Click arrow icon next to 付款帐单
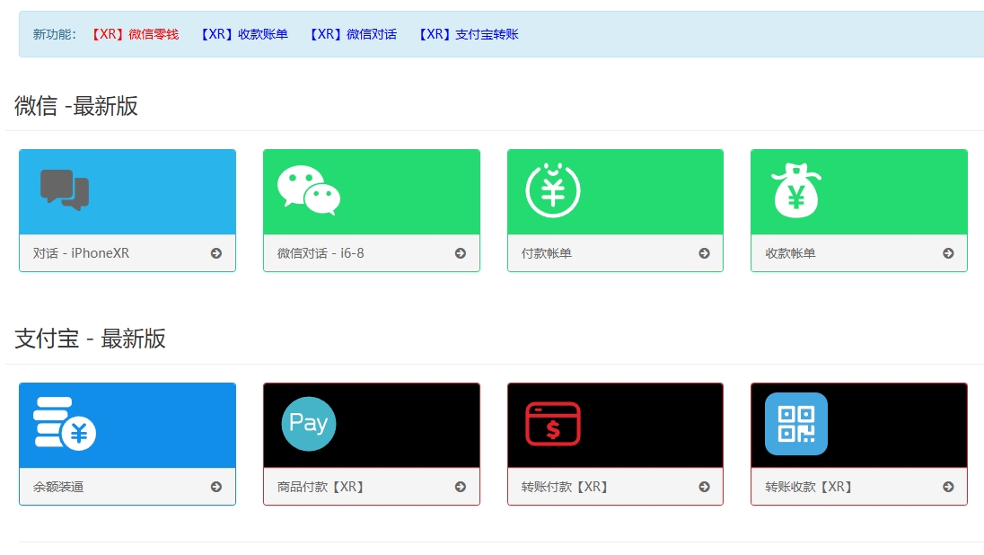This screenshot has height=555, width=984. point(704,253)
